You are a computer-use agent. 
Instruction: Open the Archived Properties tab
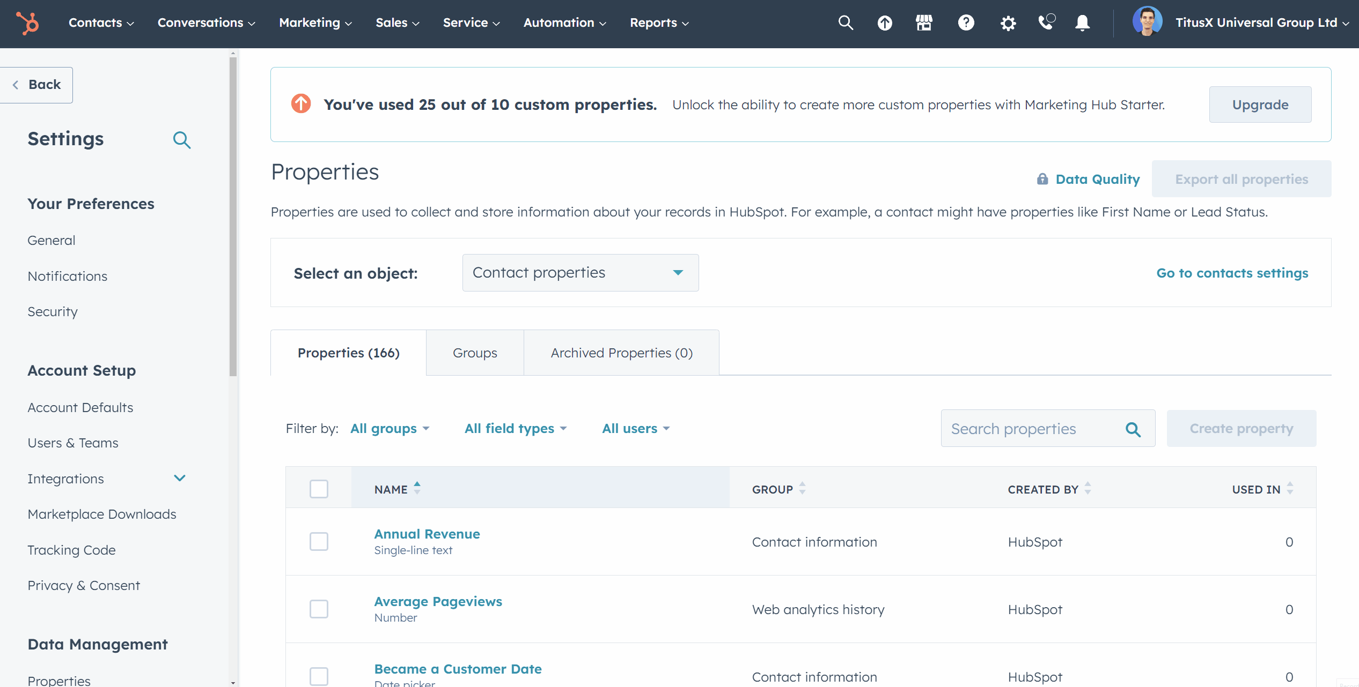(621, 353)
